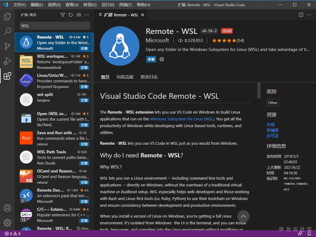Refresh the extensions list
316x237 pixels.
(71, 15)
